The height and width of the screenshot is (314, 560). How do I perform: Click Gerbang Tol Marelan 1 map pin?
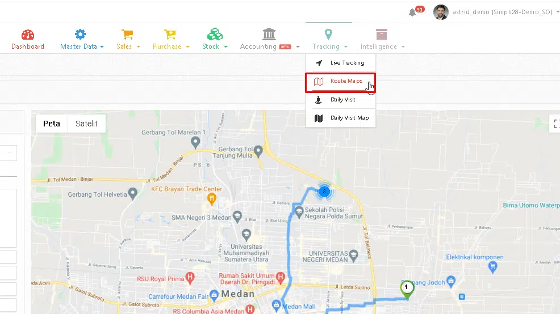(x=195, y=143)
